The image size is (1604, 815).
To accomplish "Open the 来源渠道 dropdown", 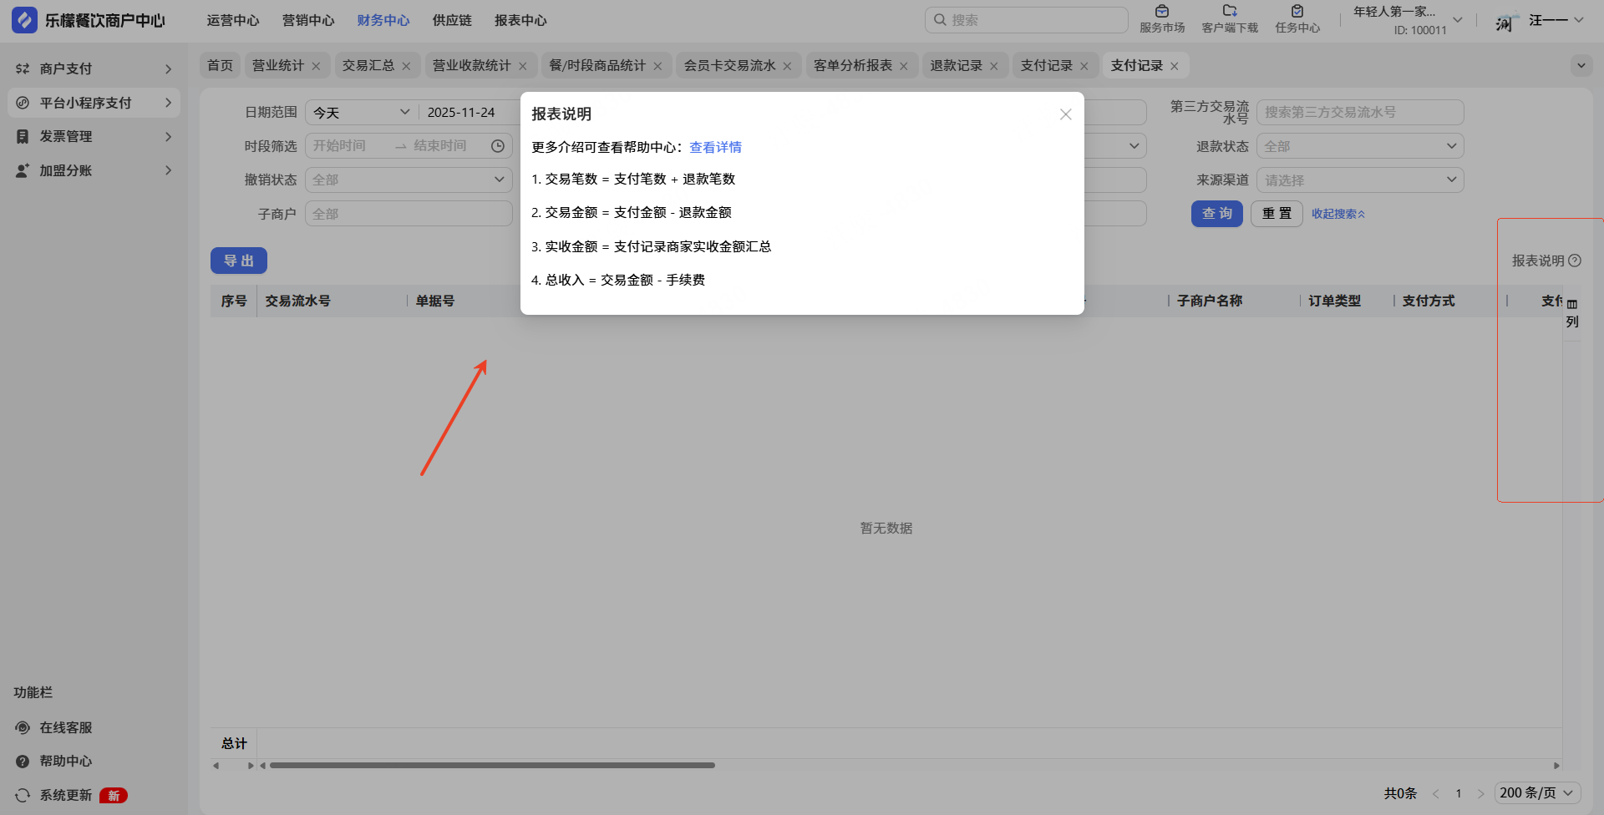I will point(1360,180).
